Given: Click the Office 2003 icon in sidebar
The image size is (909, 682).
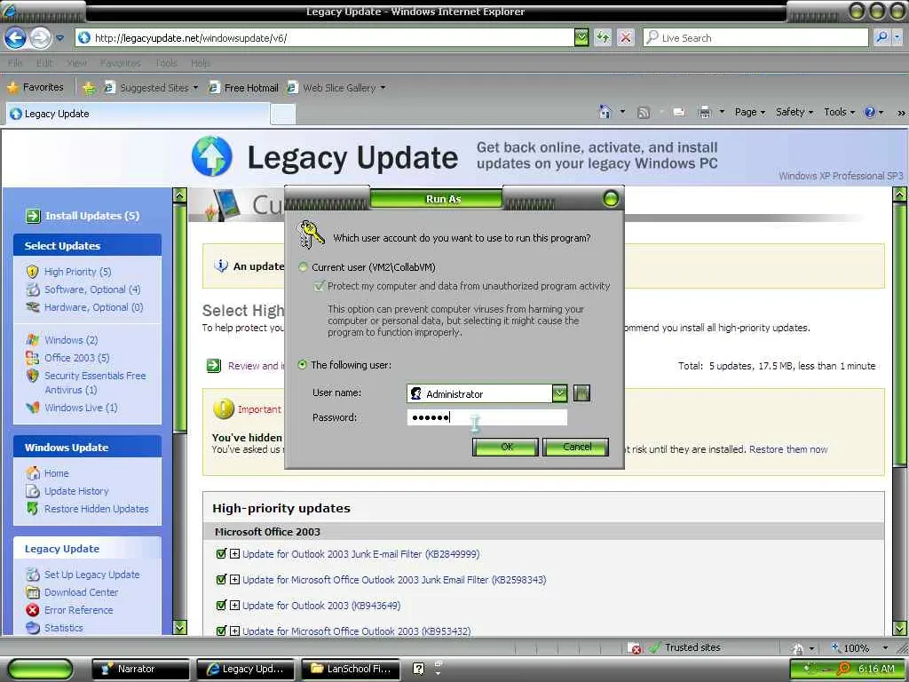Looking at the screenshot, I should click(x=33, y=358).
